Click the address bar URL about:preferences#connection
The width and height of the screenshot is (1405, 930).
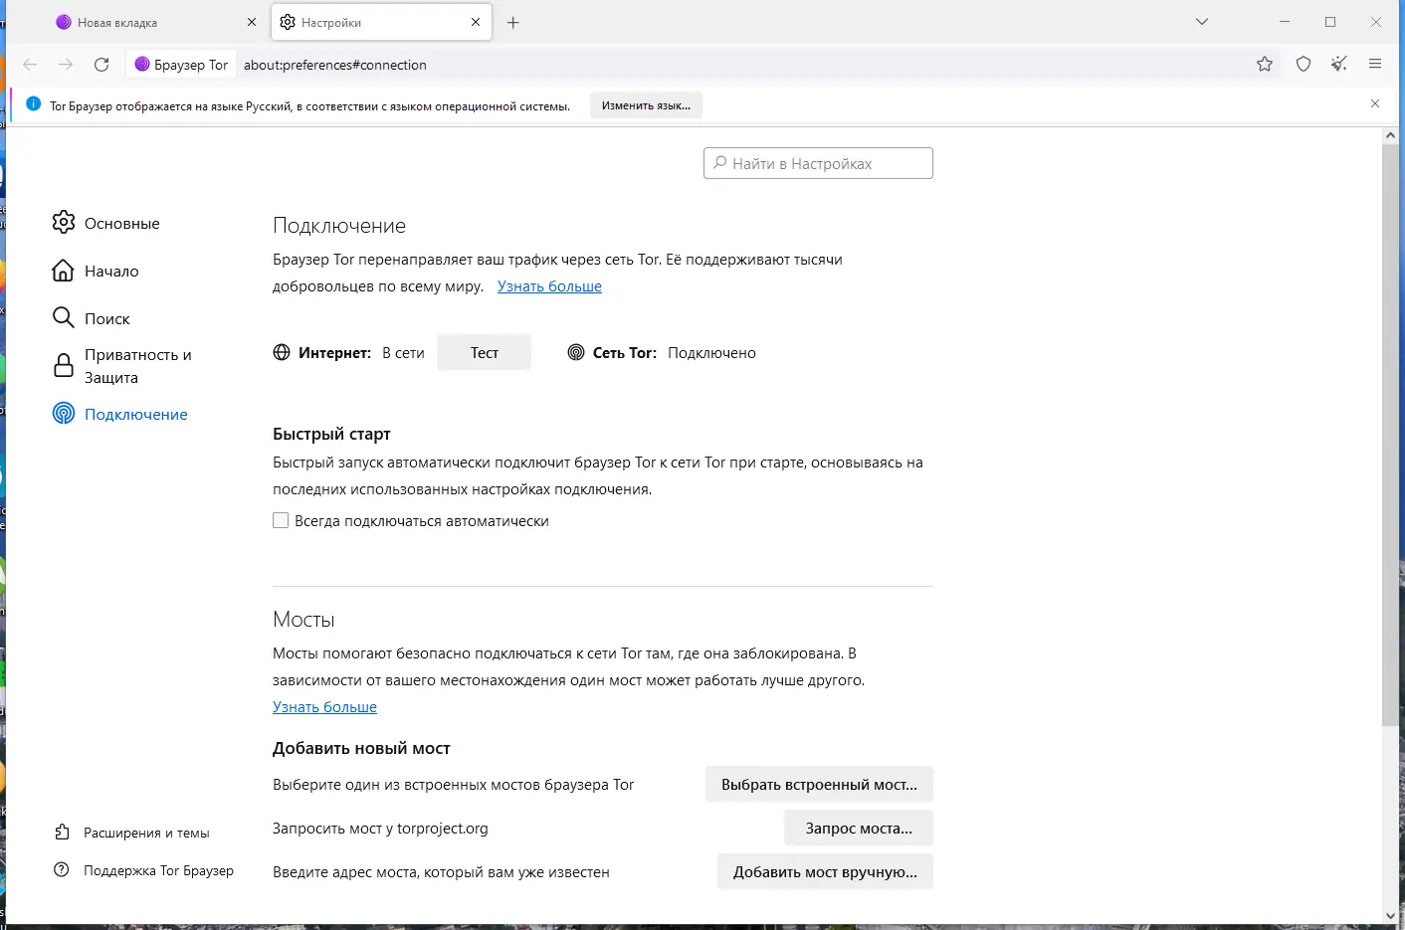[335, 65]
